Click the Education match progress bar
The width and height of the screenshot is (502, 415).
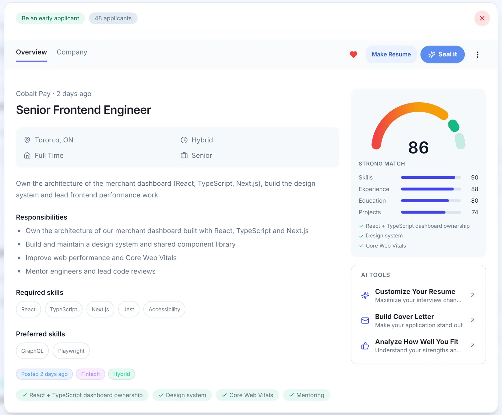tap(431, 201)
